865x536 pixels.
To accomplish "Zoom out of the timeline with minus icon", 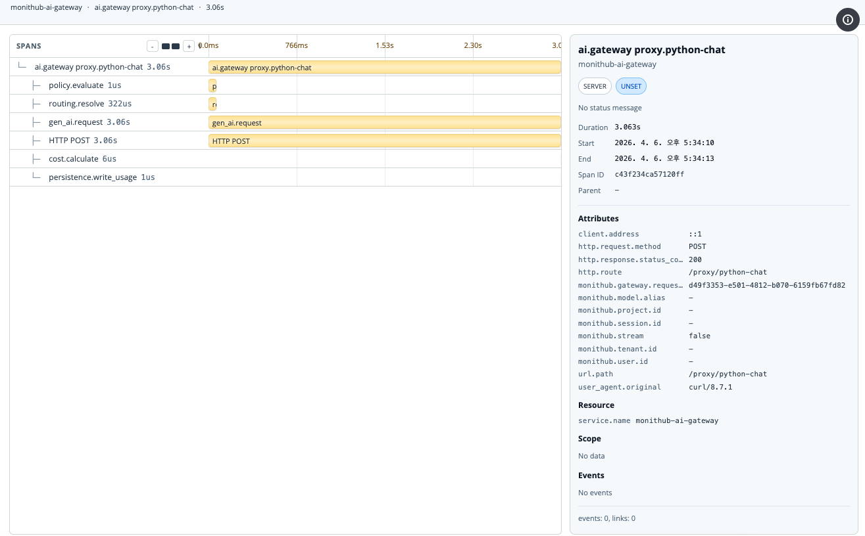I will [153, 46].
